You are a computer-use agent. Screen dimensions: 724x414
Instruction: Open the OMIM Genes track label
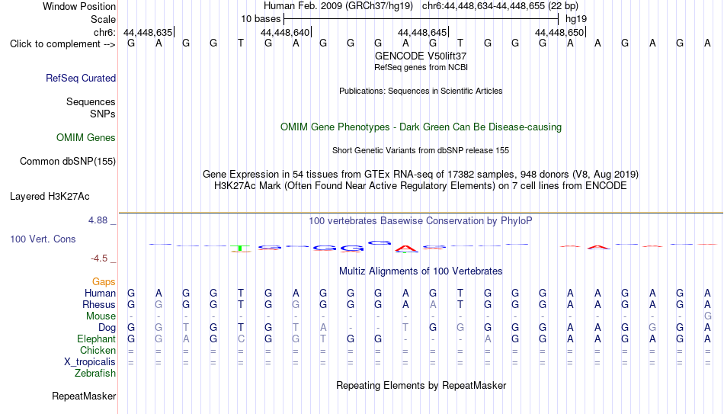(x=85, y=138)
